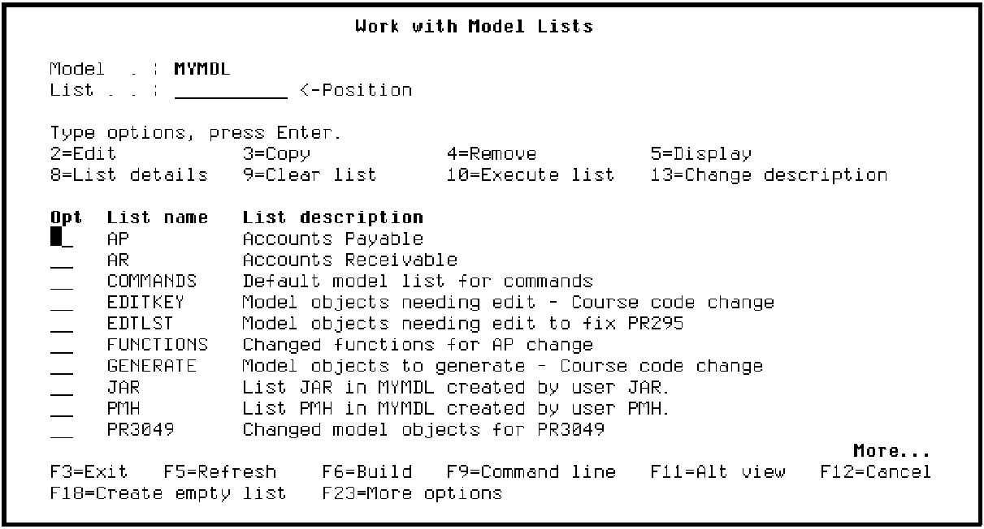This screenshot has height=529, width=984.
Task: Click the Opt field for JAR list
Action: point(61,387)
